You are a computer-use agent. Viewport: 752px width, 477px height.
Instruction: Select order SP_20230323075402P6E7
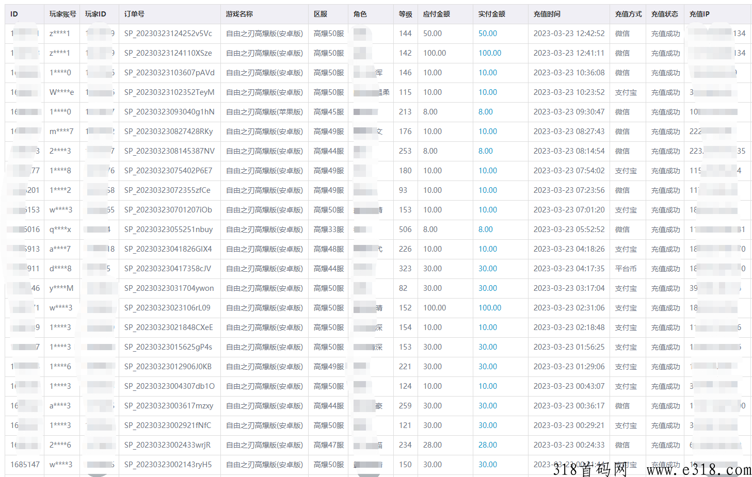pos(168,171)
